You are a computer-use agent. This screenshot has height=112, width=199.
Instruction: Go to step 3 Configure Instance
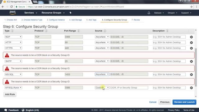56,20
